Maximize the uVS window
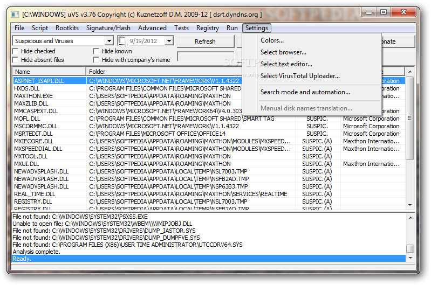Image resolution: width=431 pixels, height=285 pixels. tap(384, 12)
